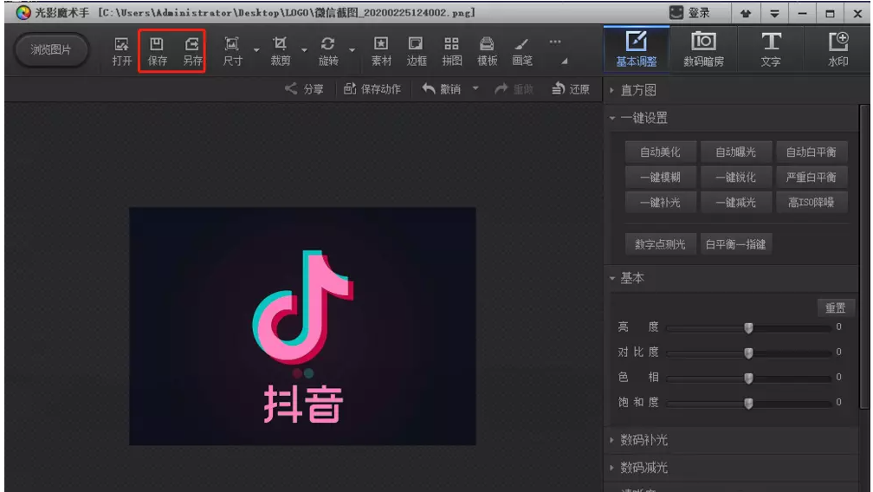The height and width of the screenshot is (492, 873).
Task: Expand the 数码补光 panel section
Action: [x=643, y=440]
